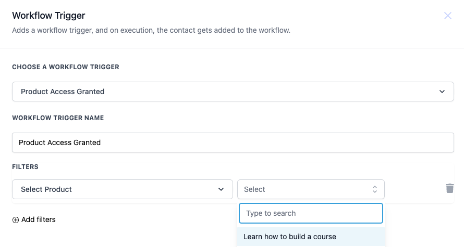Open the Product Access Granted trigger dropdown
Image resolution: width=464 pixels, height=247 pixels.
point(233,92)
